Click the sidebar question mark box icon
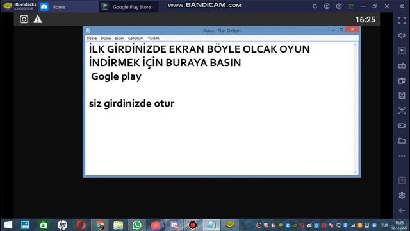 402,180
